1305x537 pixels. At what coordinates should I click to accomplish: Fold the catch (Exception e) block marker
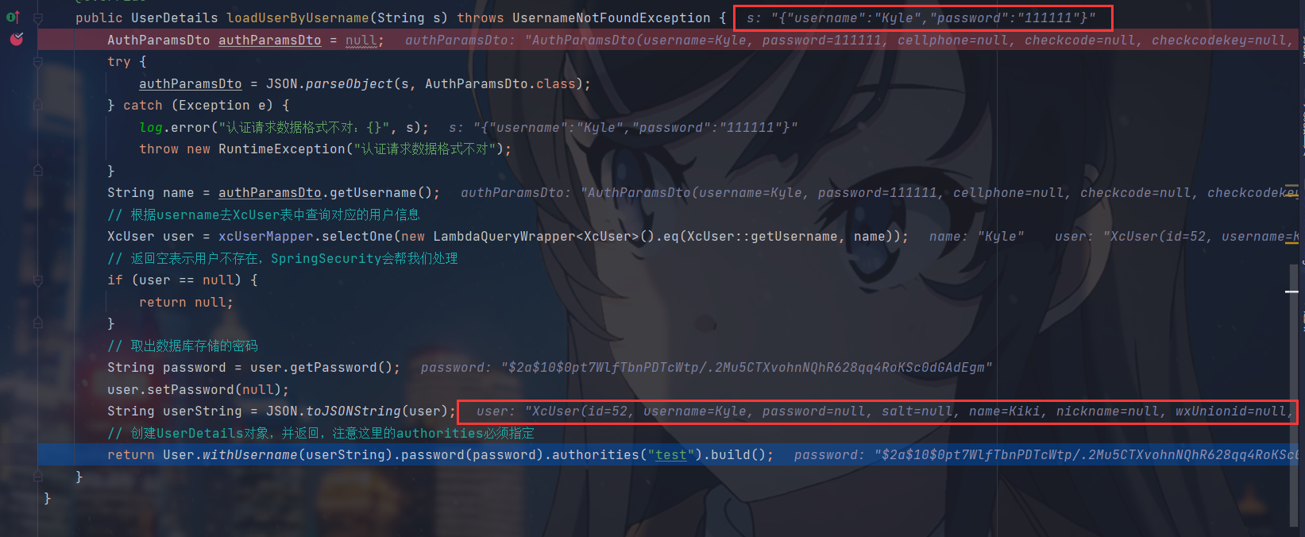click(x=37, y=105)
